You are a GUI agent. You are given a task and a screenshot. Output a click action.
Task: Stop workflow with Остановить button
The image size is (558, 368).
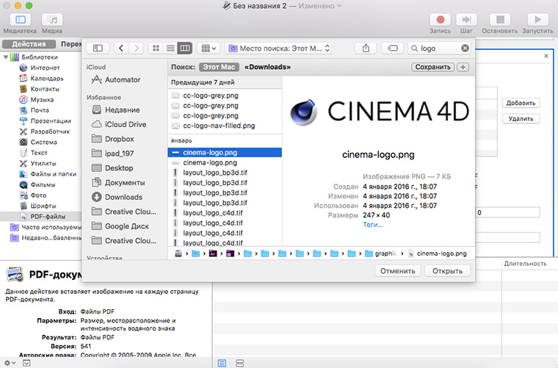500,20
